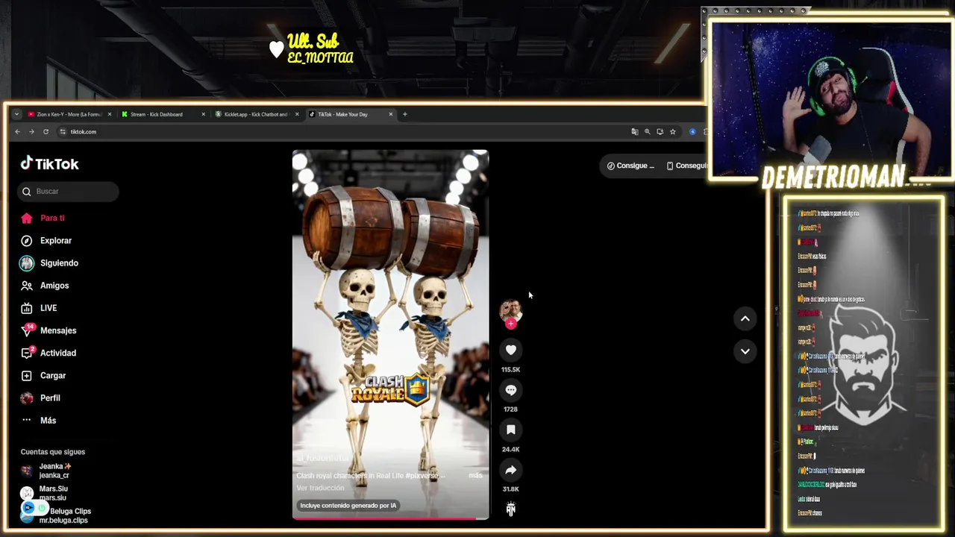Open Mensajes inbox
The image size is (955, 537).
click(x=48, y=330)
